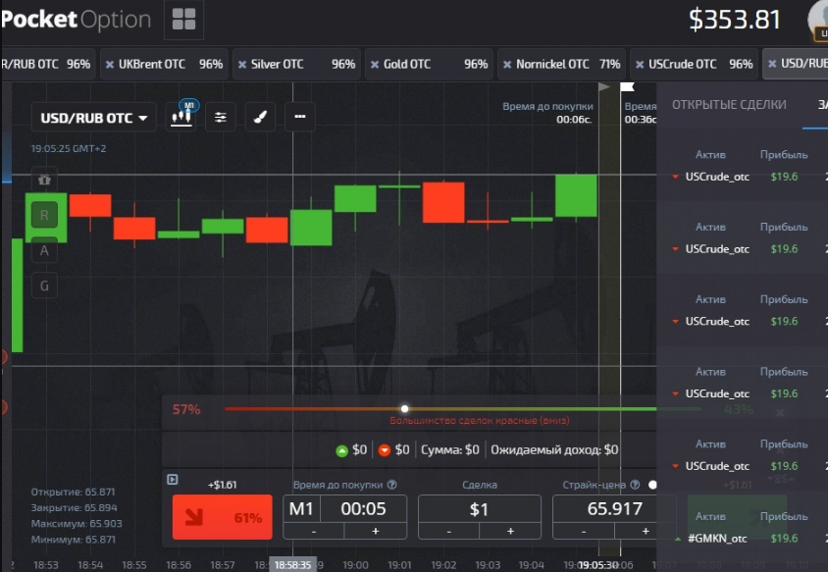Increase the trade amount with plus
This screenshot has width=828, height=572.
click(510, 531)
